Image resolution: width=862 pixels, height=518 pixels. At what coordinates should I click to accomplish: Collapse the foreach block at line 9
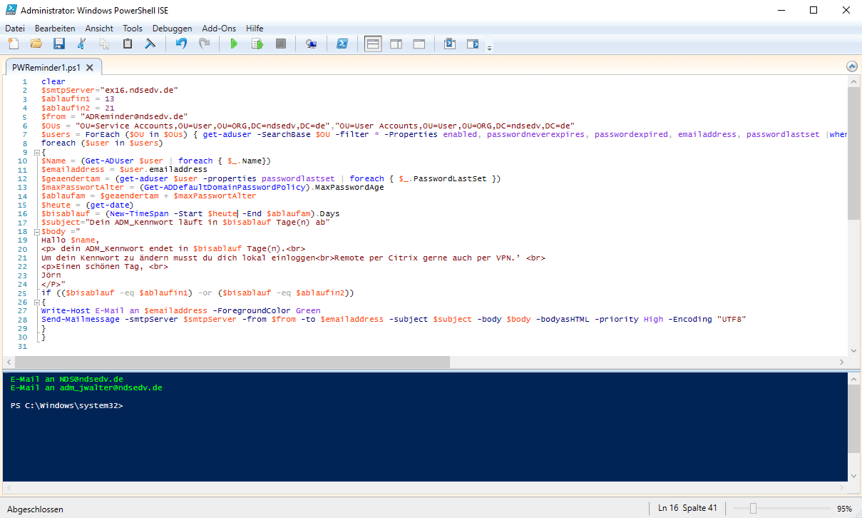click(x=36, y=152)
